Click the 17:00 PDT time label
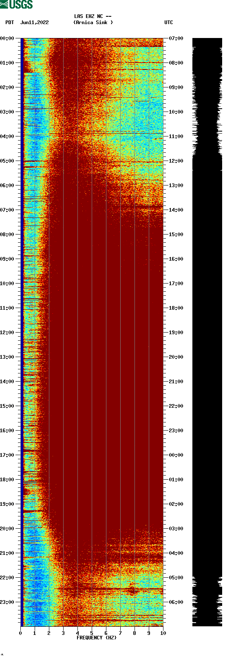 (x=7, y=455)
